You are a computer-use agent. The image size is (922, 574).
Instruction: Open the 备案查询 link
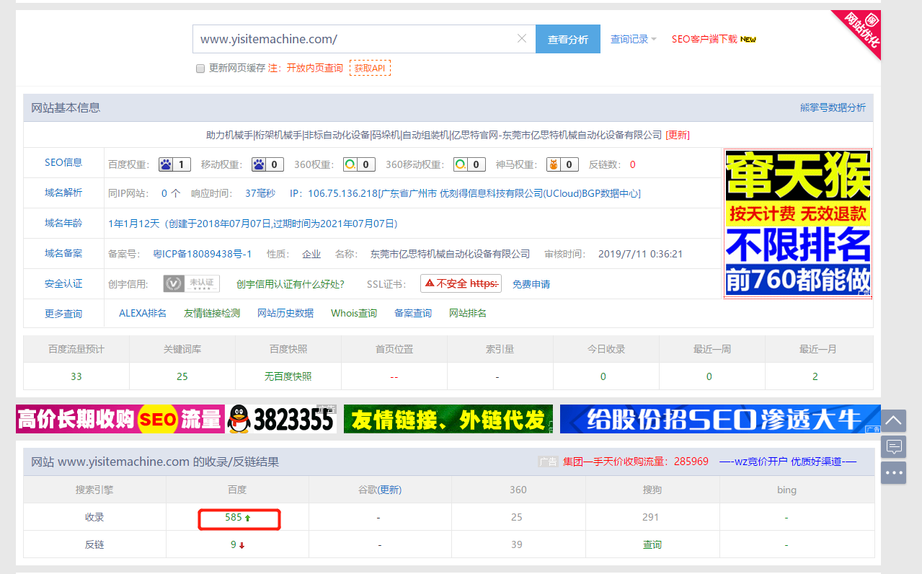coord(413,313)
